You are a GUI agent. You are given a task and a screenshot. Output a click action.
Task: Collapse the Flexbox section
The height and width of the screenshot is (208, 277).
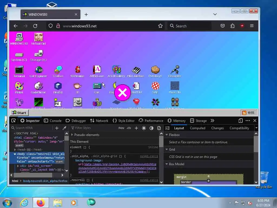point(167,135)
